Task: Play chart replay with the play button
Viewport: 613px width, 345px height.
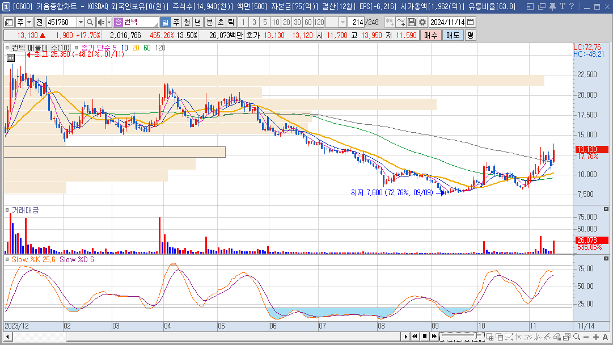Action: (x=405, y=336)
